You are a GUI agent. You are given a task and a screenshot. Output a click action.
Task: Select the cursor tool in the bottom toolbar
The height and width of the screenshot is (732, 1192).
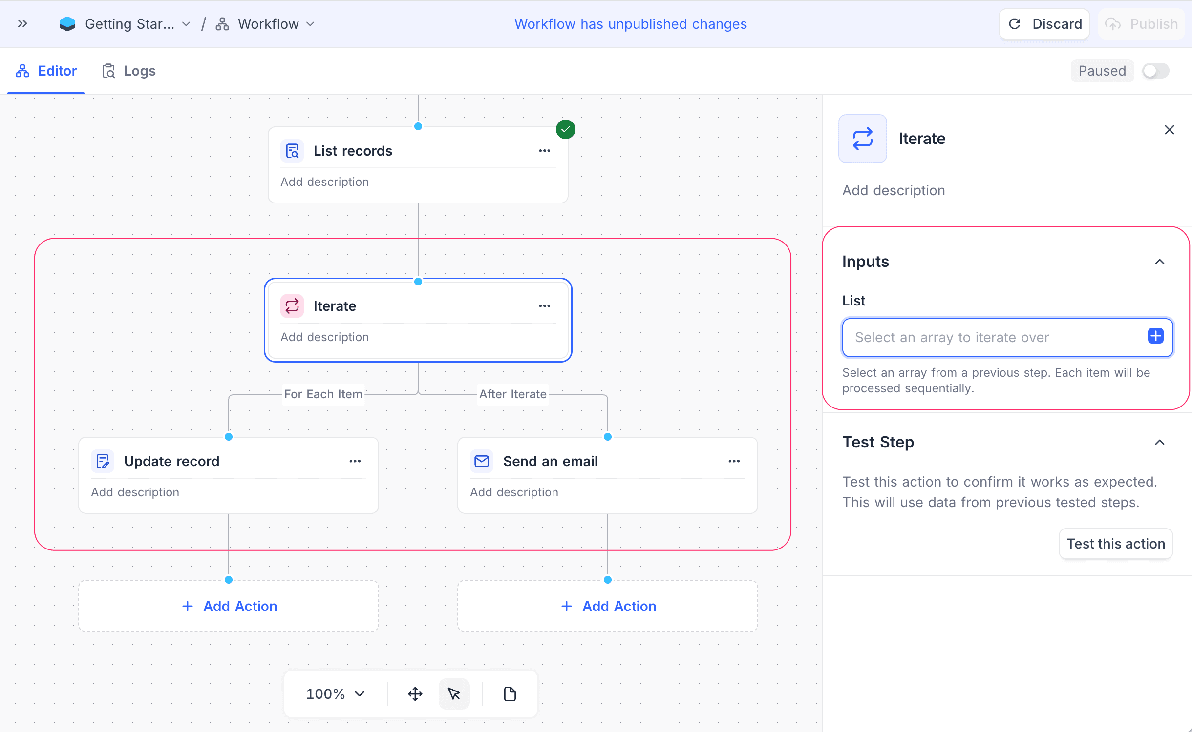[x=453, y=693]
